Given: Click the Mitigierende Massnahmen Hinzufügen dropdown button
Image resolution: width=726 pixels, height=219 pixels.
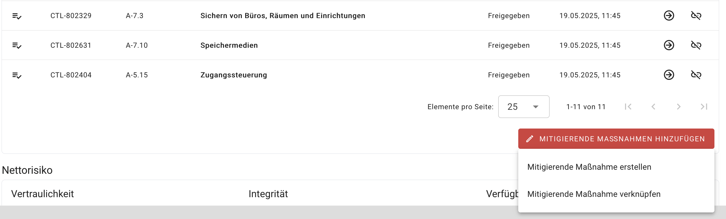Looking at the screenshot, I should coord(616,139).
